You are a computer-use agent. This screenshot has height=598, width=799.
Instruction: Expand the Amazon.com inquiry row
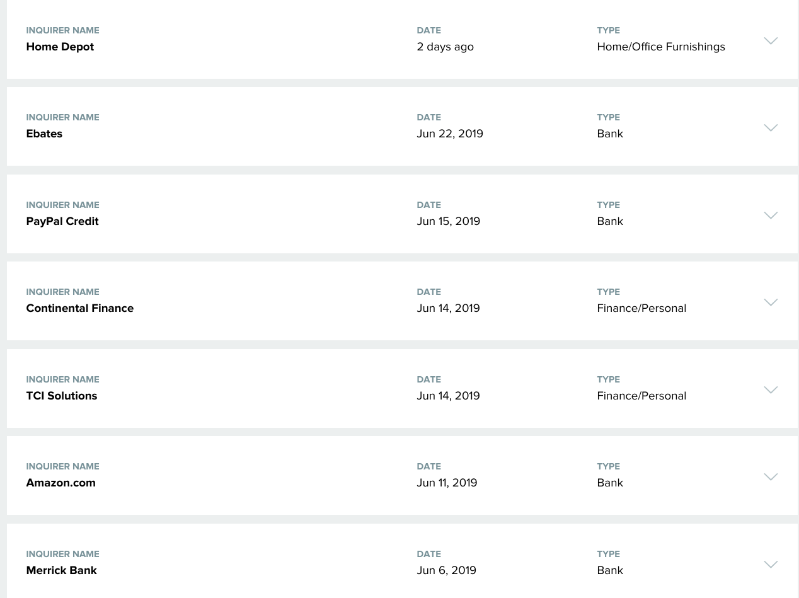pos(771,476)
